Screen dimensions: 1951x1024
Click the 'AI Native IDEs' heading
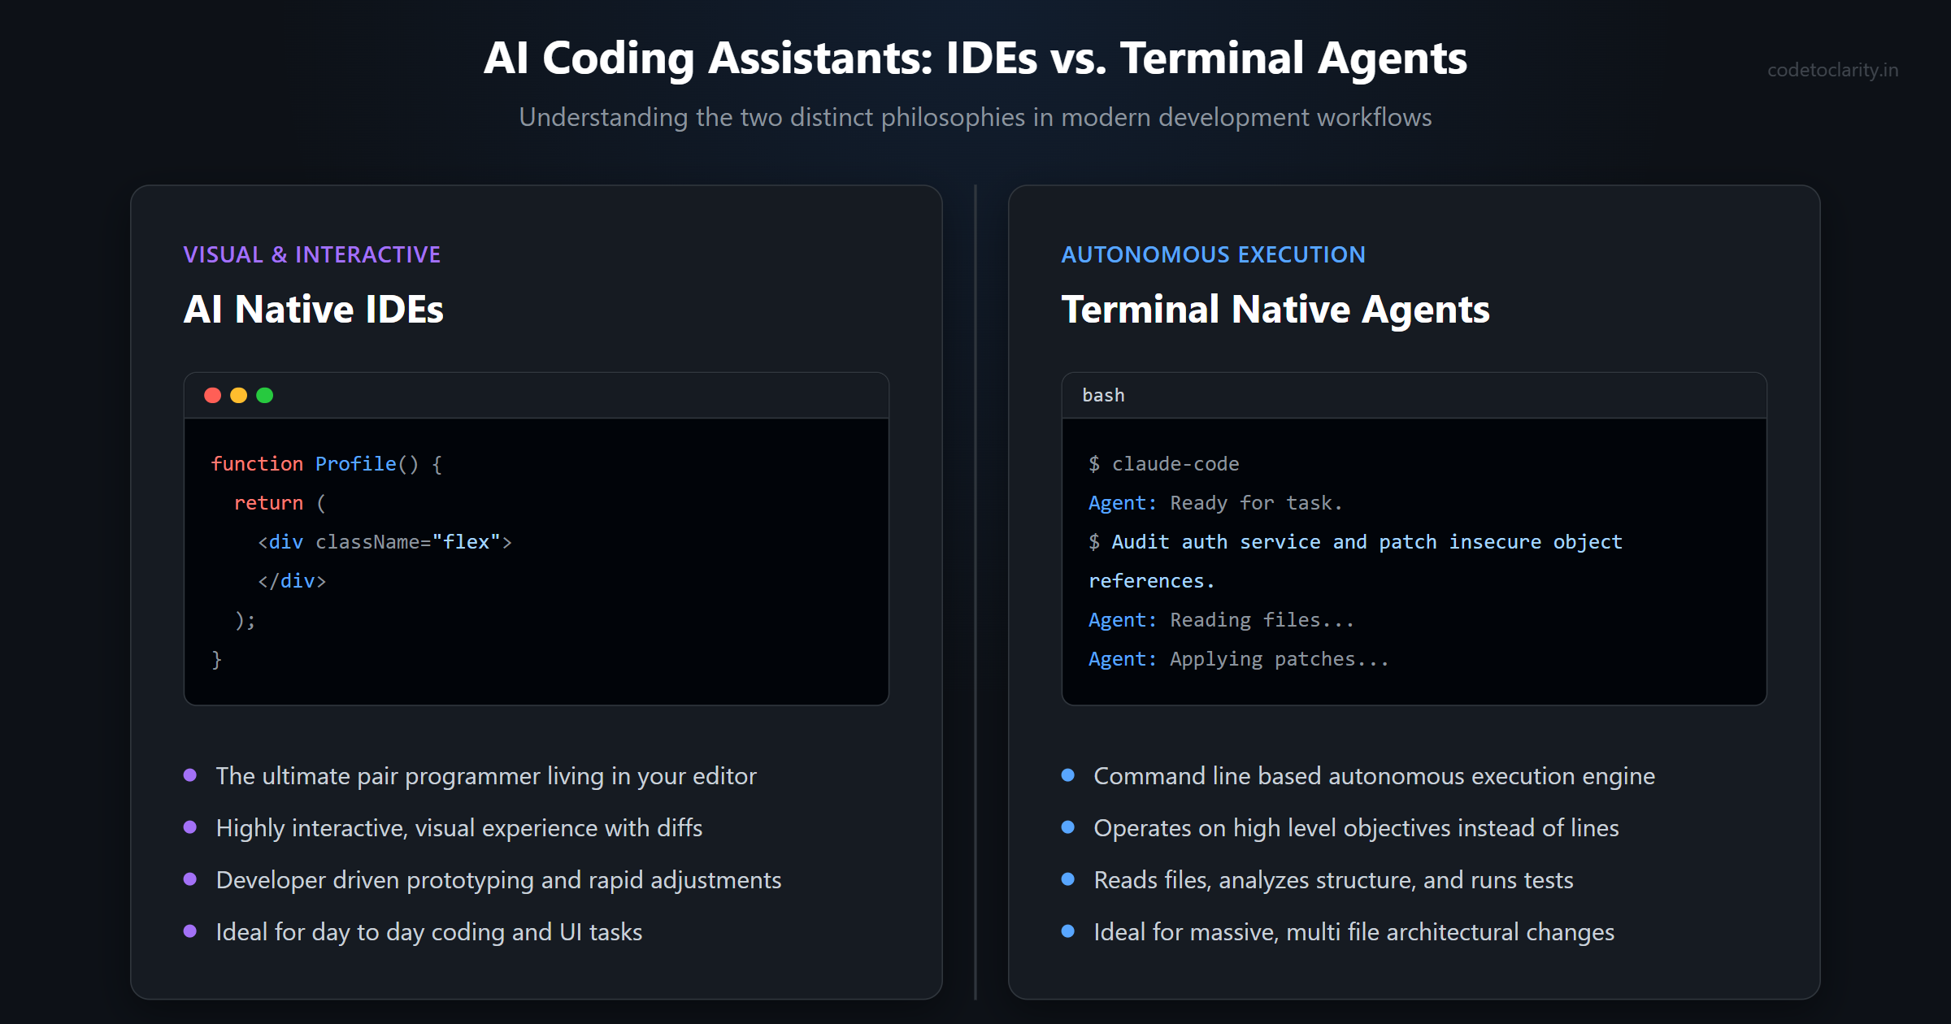coord(314,309)
